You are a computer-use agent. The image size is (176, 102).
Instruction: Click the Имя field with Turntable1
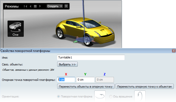91,57
